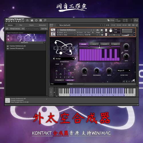Image resolution: width=143 pixels, height=143 pixels.
Task: Click the exclamation mark panic icon
Action: click(131, 20)
